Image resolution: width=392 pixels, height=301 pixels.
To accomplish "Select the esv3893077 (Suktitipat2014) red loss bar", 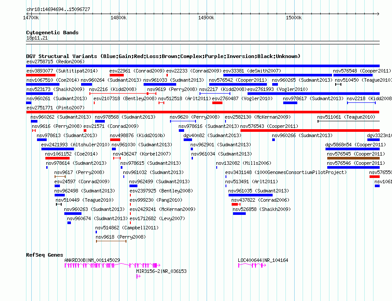I will [41, 75].
